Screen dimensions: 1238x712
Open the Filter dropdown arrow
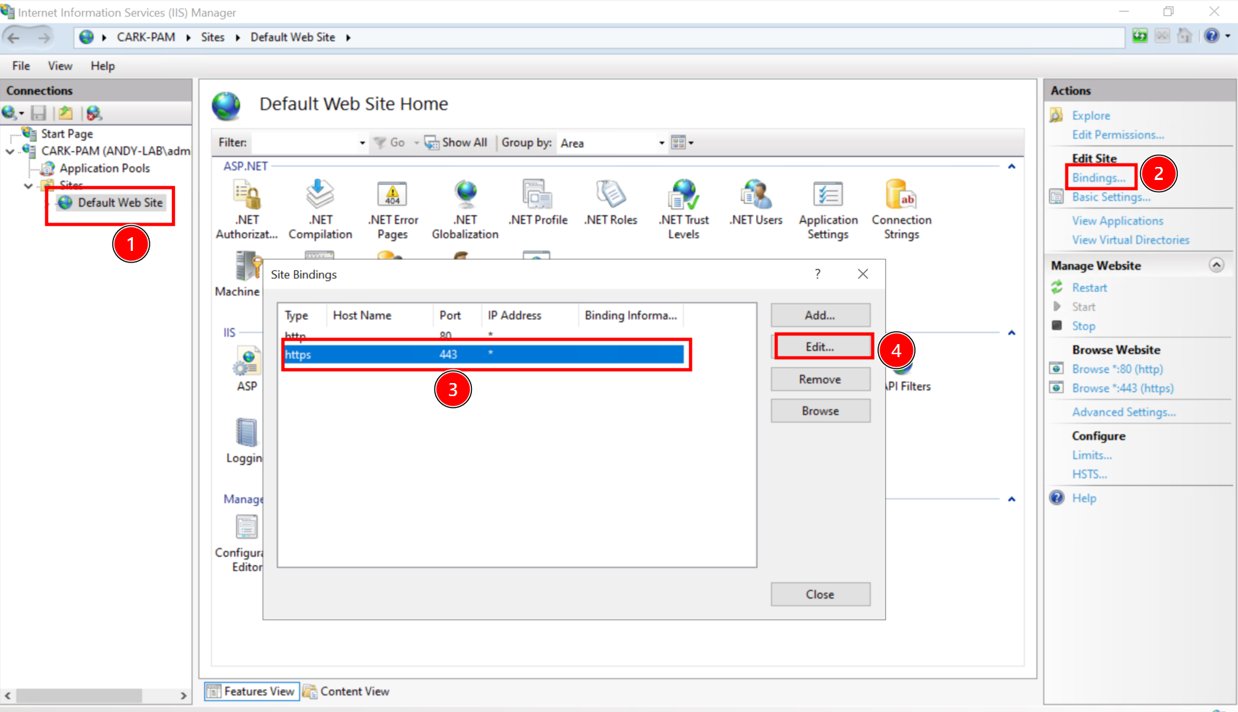click(362, 143)
